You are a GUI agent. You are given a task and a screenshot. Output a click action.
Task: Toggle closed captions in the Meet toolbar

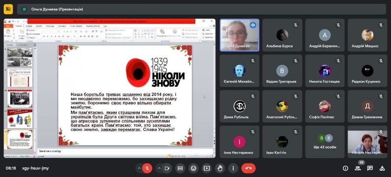click(x=180, y=168)
